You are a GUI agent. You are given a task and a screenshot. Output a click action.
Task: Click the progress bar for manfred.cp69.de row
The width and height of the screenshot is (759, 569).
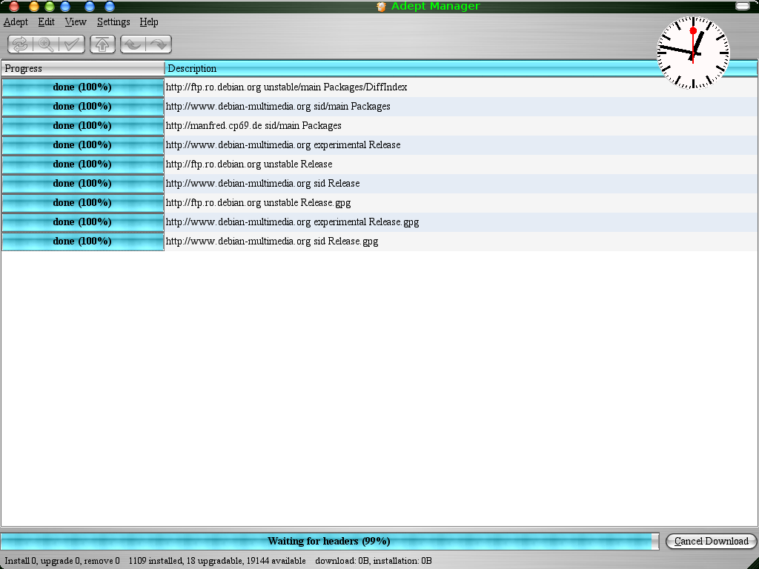[83, 126]
